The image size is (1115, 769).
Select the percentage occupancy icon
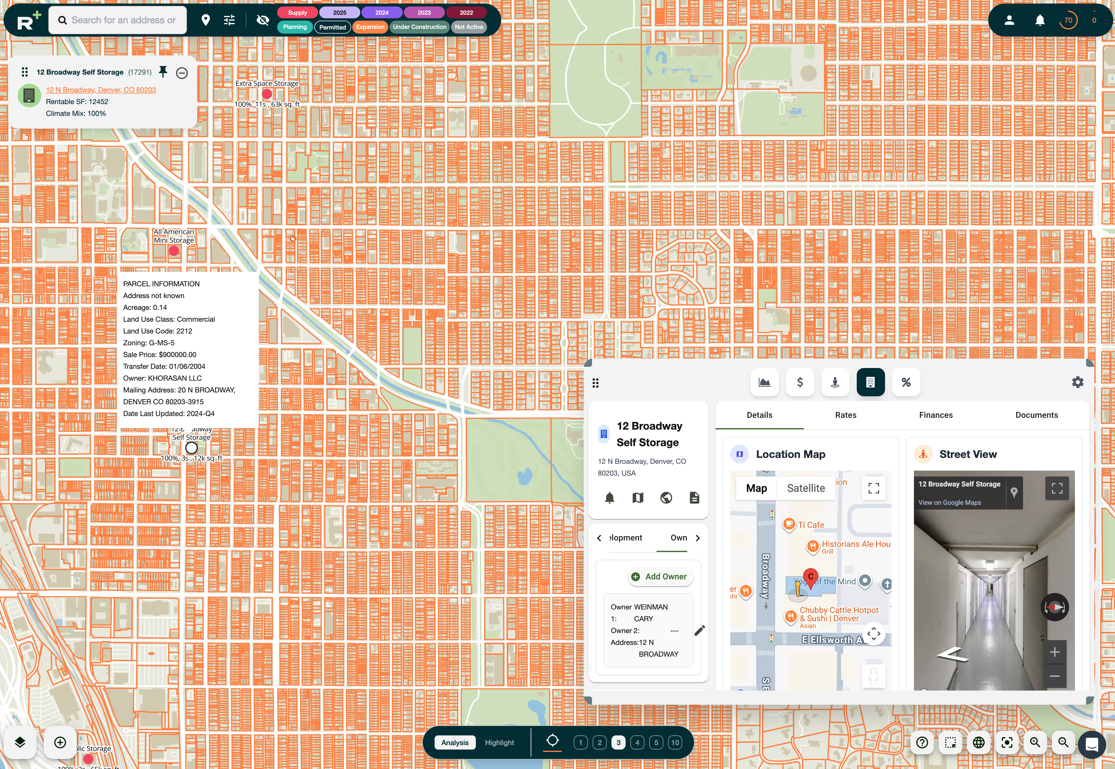906,382
